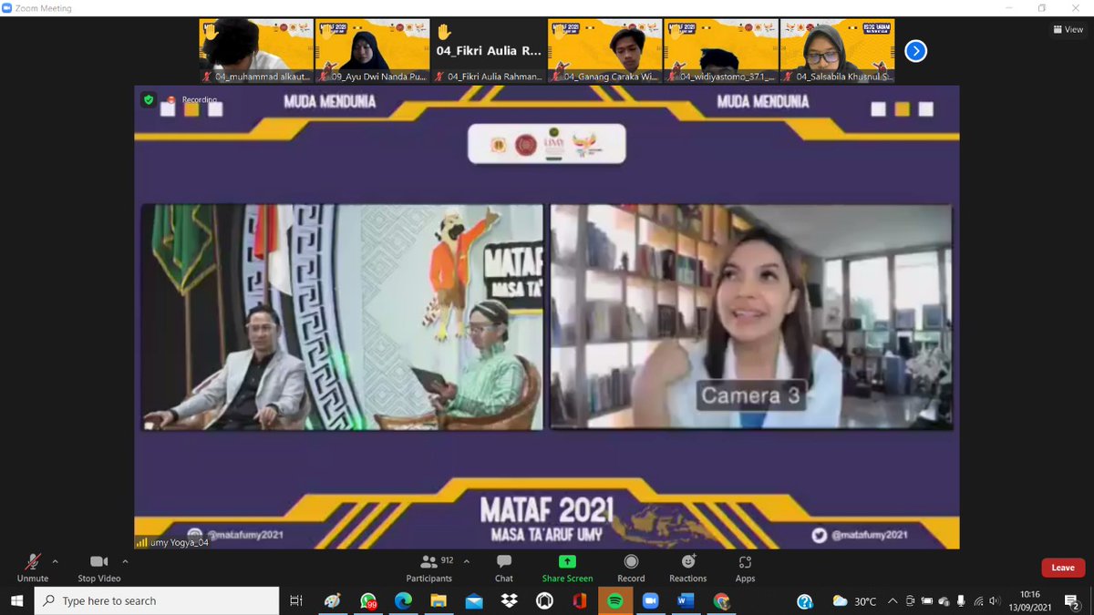
Task: Open Microsoft Office from taskbar
Action: click(580, 601)
